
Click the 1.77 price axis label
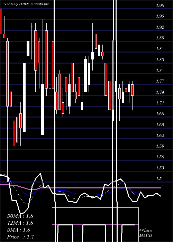click(x=160, y=81)
